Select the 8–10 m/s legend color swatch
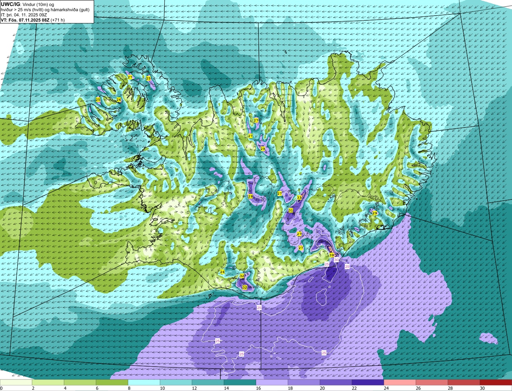Viewport: 512px width, 391px height. (x=144, y=383)
